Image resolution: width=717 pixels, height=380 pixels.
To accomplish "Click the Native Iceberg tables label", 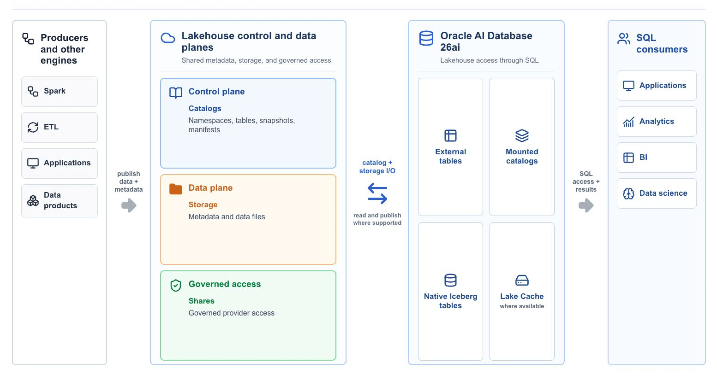I will 450,301.
